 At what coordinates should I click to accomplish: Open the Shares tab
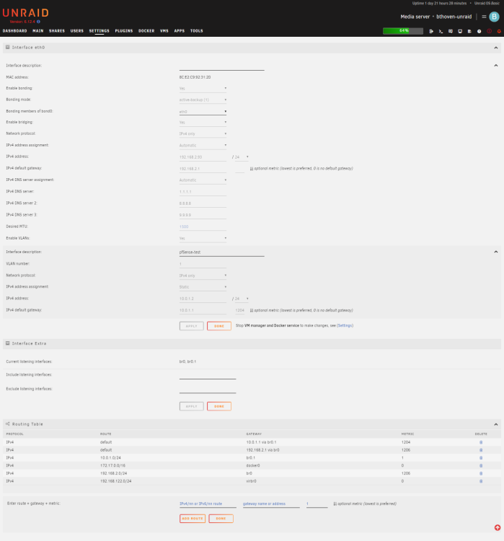(57, 31)
